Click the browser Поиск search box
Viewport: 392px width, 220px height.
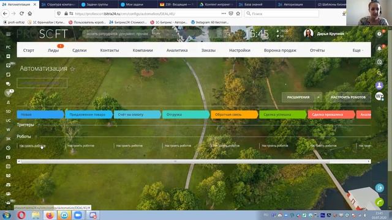point(282,13)
